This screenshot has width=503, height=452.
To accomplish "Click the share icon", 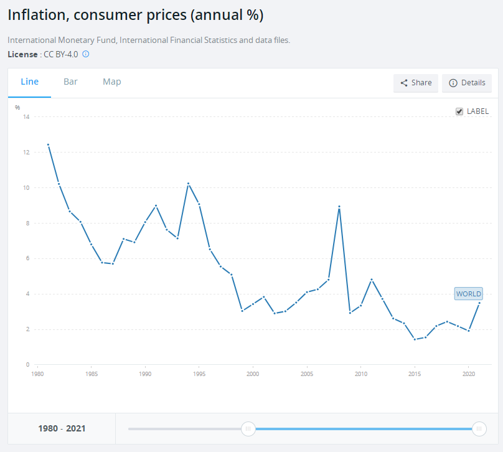I will tap(404, 83).
